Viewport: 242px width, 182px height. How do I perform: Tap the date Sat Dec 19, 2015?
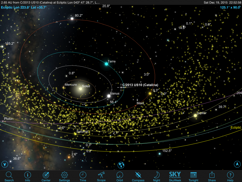pyautogui.click(x=215, y=2)
